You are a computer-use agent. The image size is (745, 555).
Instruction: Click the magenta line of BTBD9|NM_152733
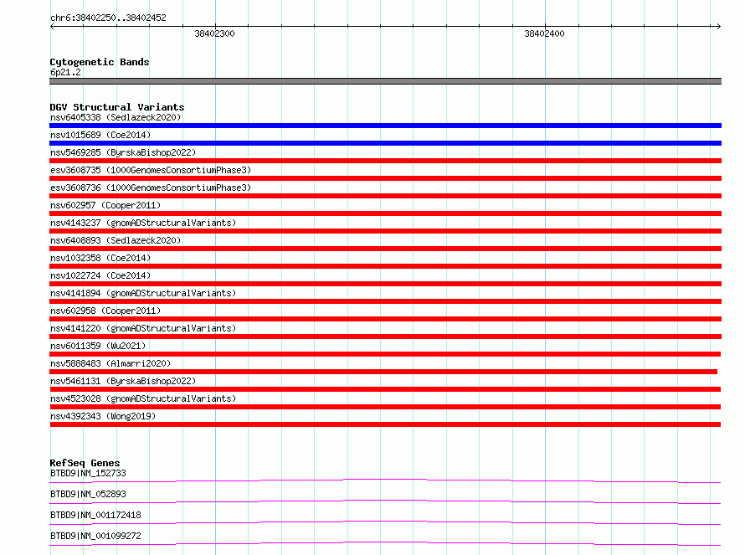tap(385, 480)
